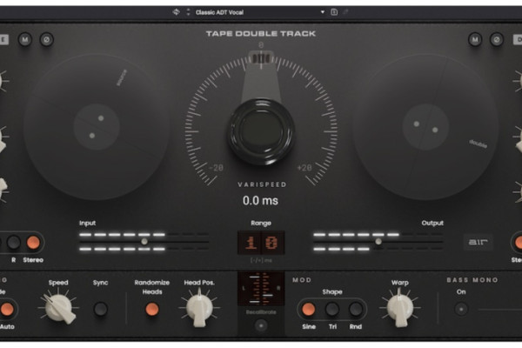Click the L/R head position meter display
Image resolution: width=522 pixels, height=348 pixels.
coord(261,289)
